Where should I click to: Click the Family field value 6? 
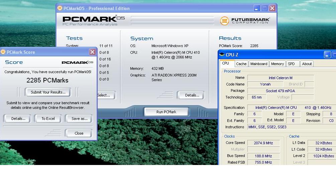point(254,114)
